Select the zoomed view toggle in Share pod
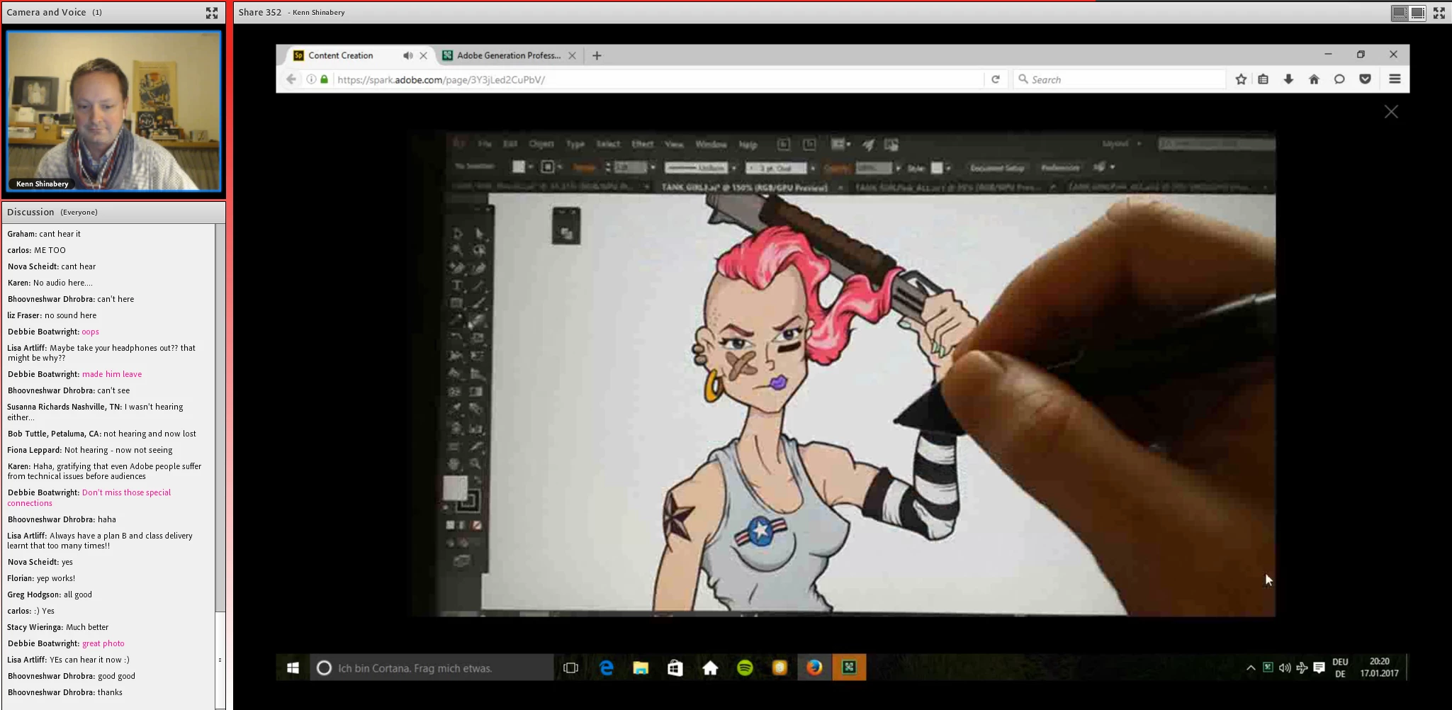 tap(1417, 13)
